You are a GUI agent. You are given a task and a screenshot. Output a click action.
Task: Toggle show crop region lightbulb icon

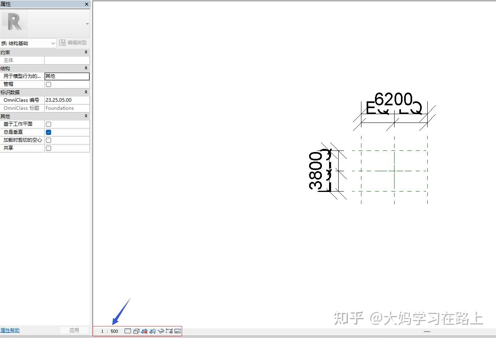click(x=153, y=331)
